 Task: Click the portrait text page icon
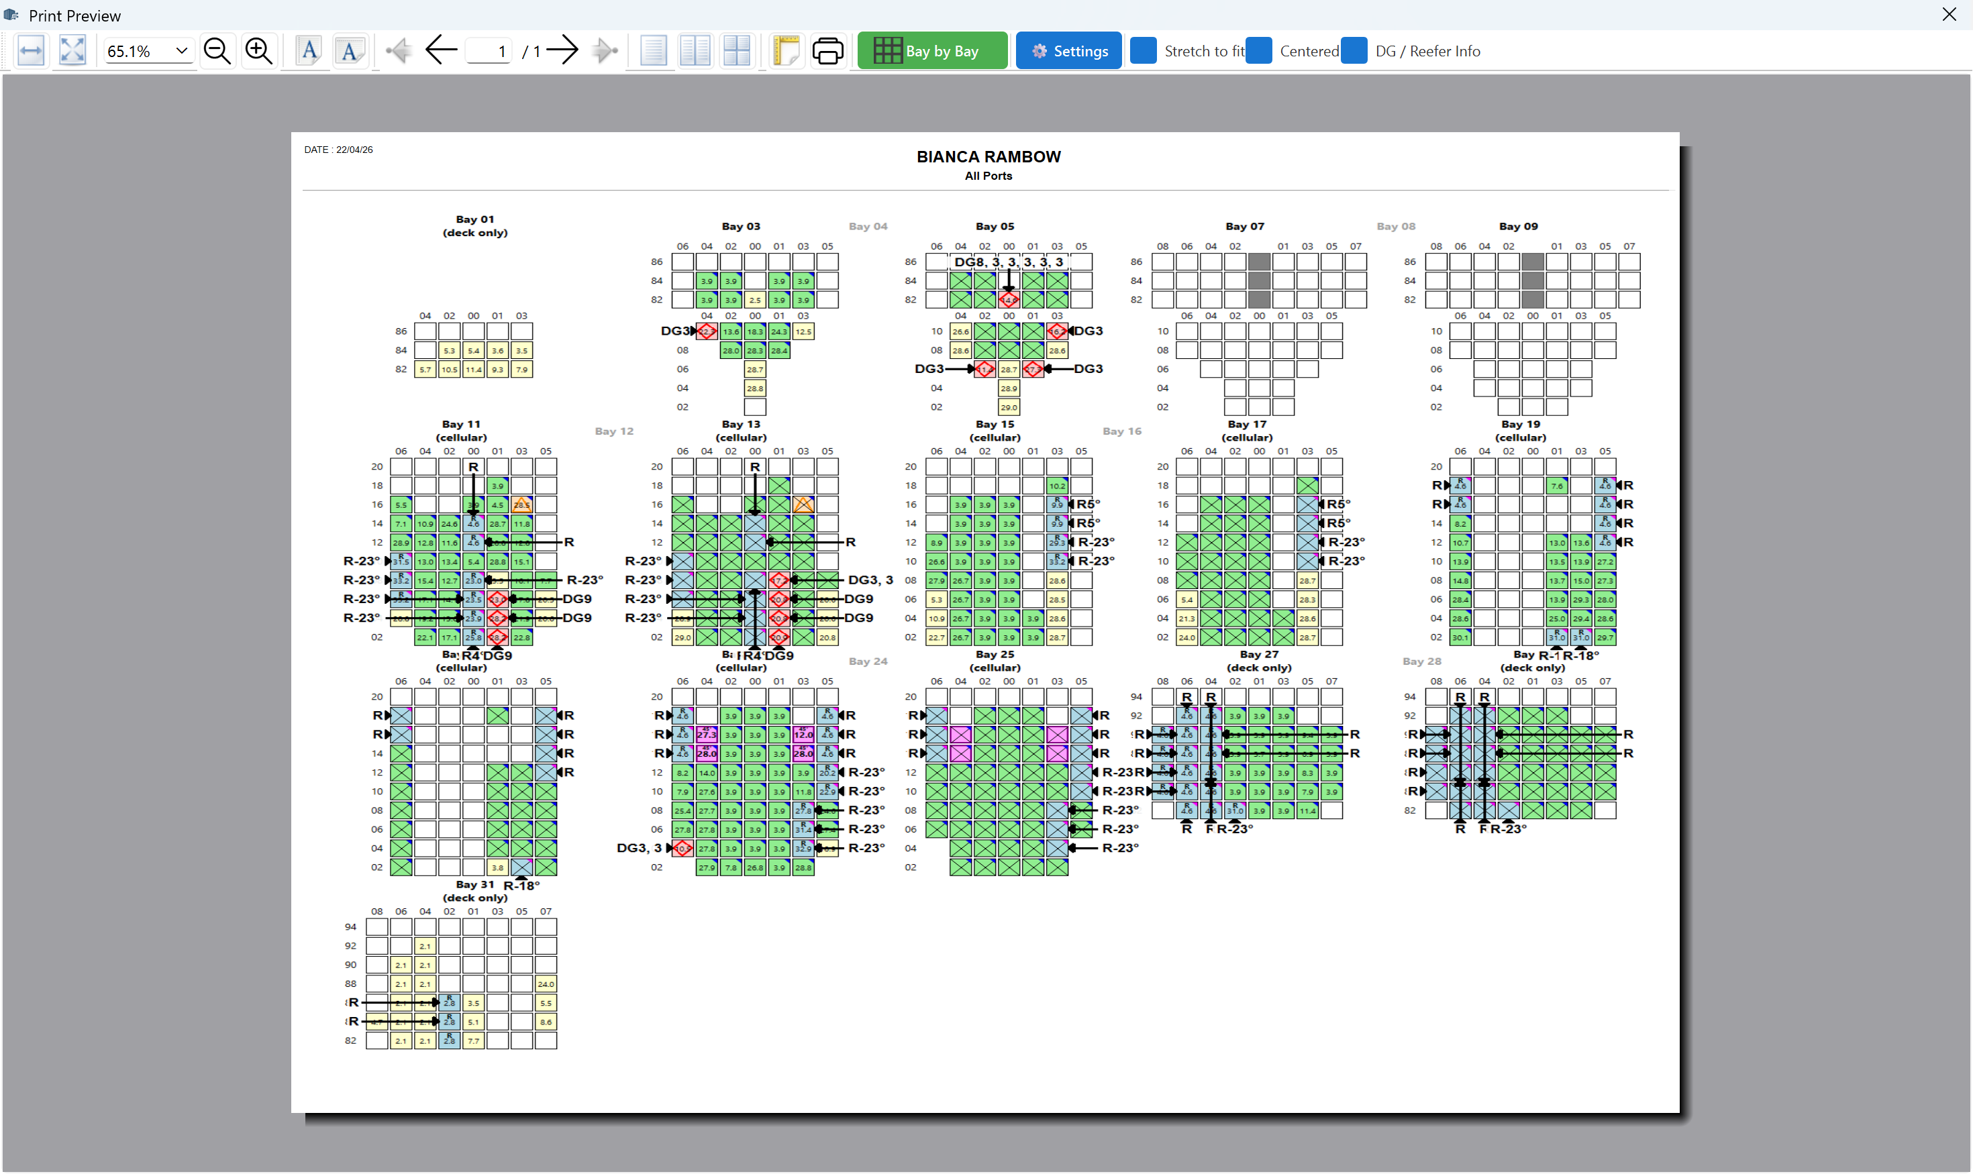point(309,50)
